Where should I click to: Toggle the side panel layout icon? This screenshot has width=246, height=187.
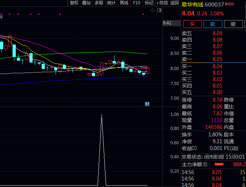(159, 10)
